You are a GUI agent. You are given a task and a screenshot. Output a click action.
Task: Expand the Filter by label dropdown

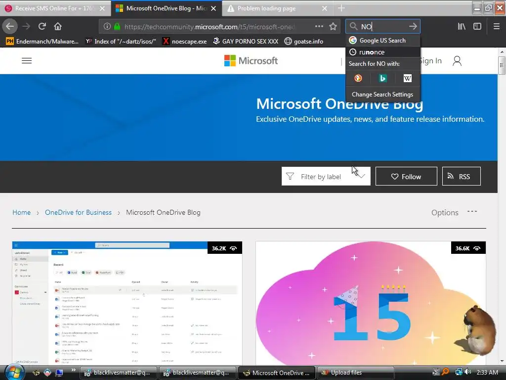coord(326,177)
